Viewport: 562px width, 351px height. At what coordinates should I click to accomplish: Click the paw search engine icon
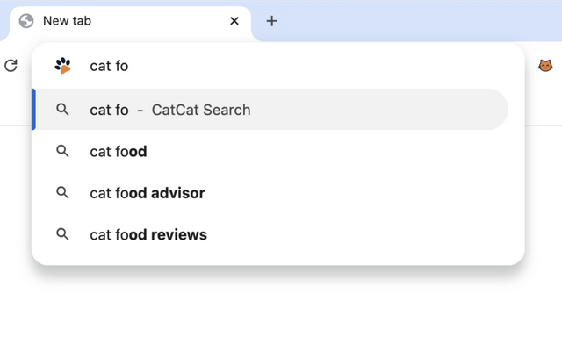tap(63, 66)
